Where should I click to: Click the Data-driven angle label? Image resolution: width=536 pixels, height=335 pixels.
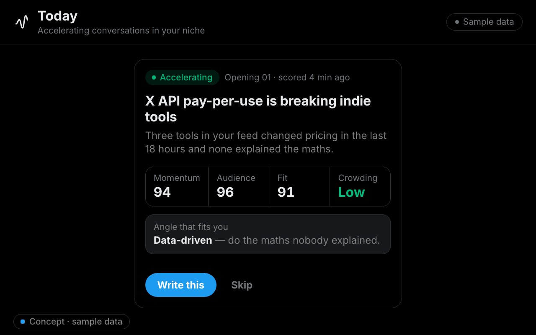(x=183, y=240)
